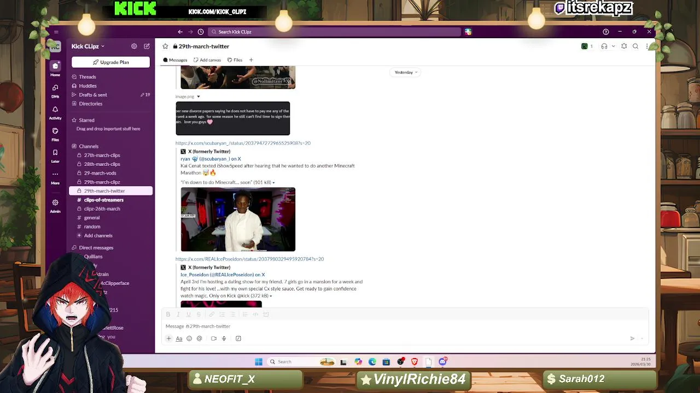Switch to the Messages tab
Image resolution: width=700 pixels, height=393 pixels.
click(x=175, y=60)
